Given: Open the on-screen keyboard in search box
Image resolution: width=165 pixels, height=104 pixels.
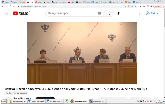Looking at the screenshot, I should point(99,13).
